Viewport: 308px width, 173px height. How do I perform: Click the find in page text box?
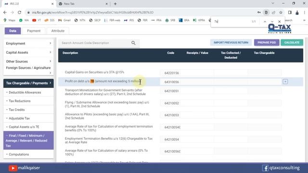coord(232,22)
